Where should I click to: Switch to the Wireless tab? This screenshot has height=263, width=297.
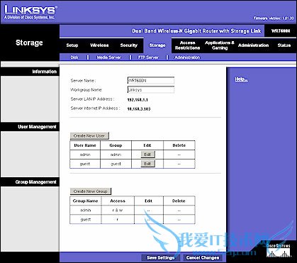[99, 45]
